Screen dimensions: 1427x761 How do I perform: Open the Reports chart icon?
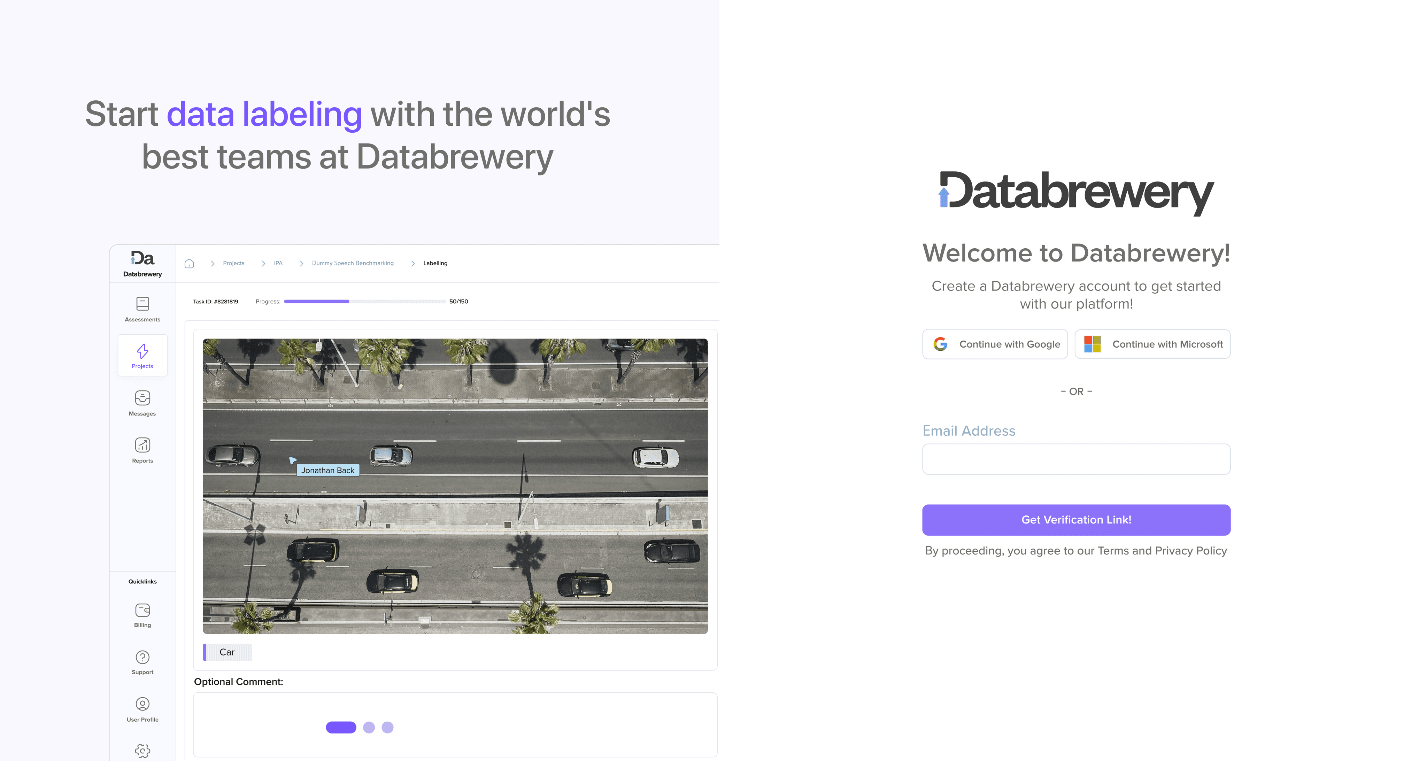click(142, 445)
